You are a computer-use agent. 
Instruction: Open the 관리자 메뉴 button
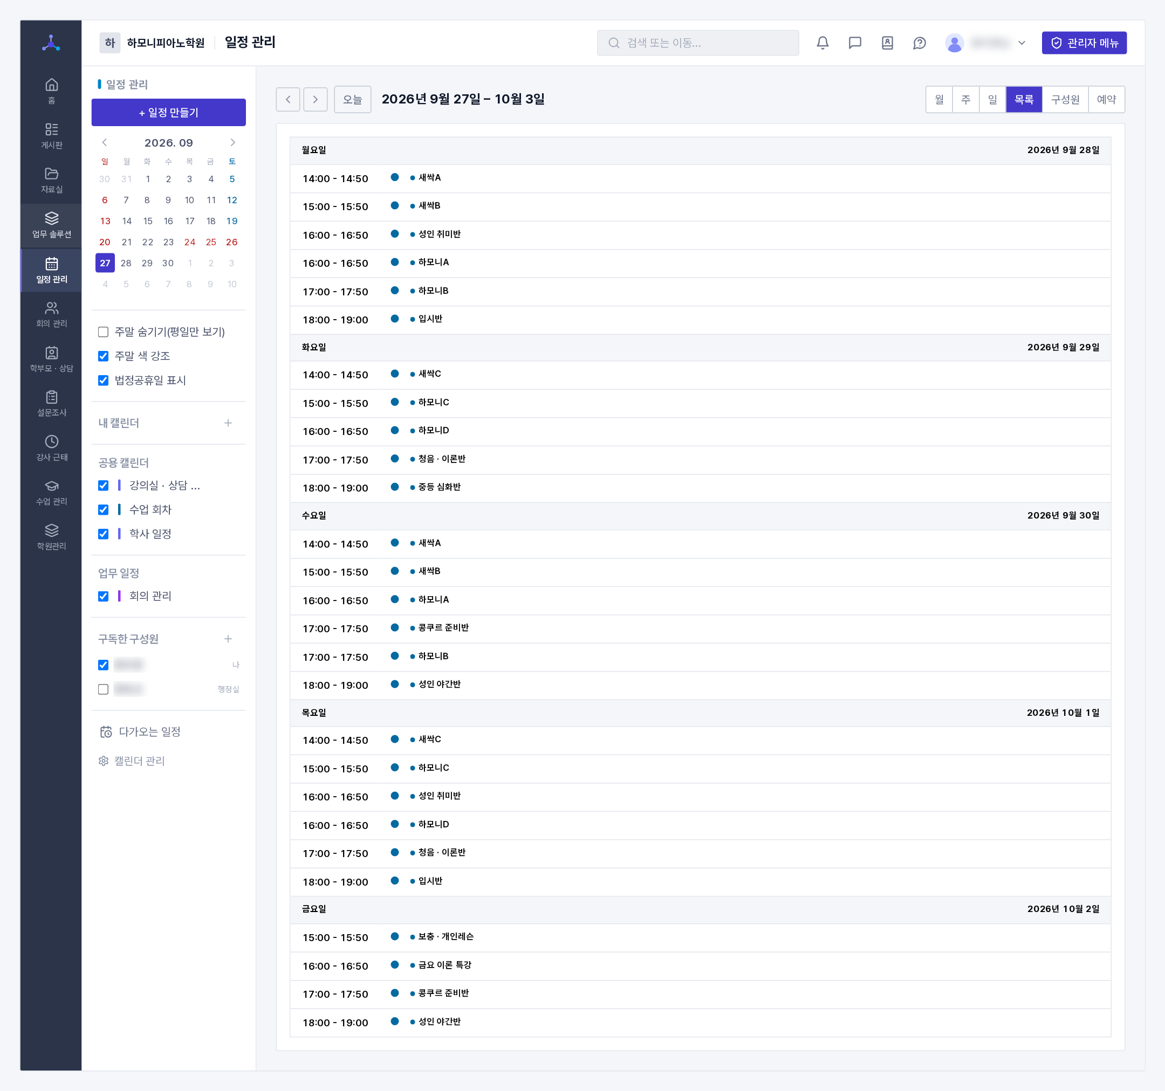tap(1084, 43)
